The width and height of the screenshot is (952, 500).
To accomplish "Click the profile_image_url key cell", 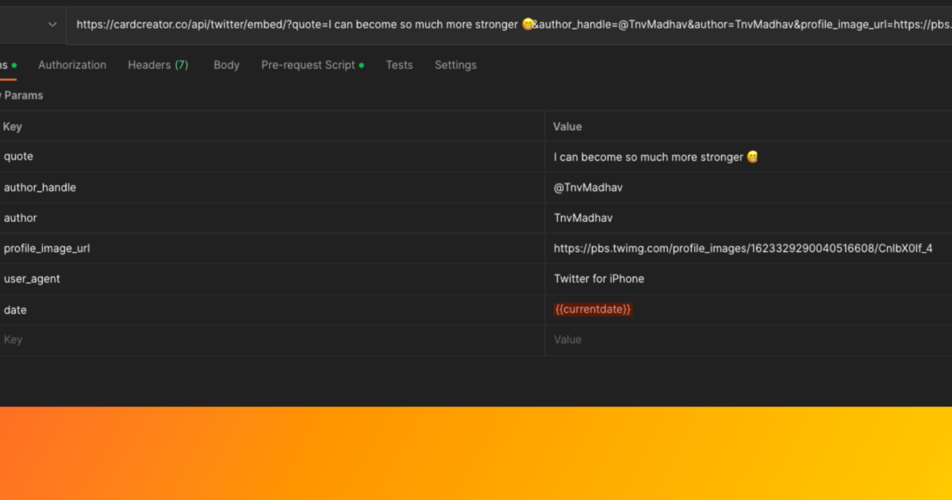I will pyautogui.click(x=47, y=248).
